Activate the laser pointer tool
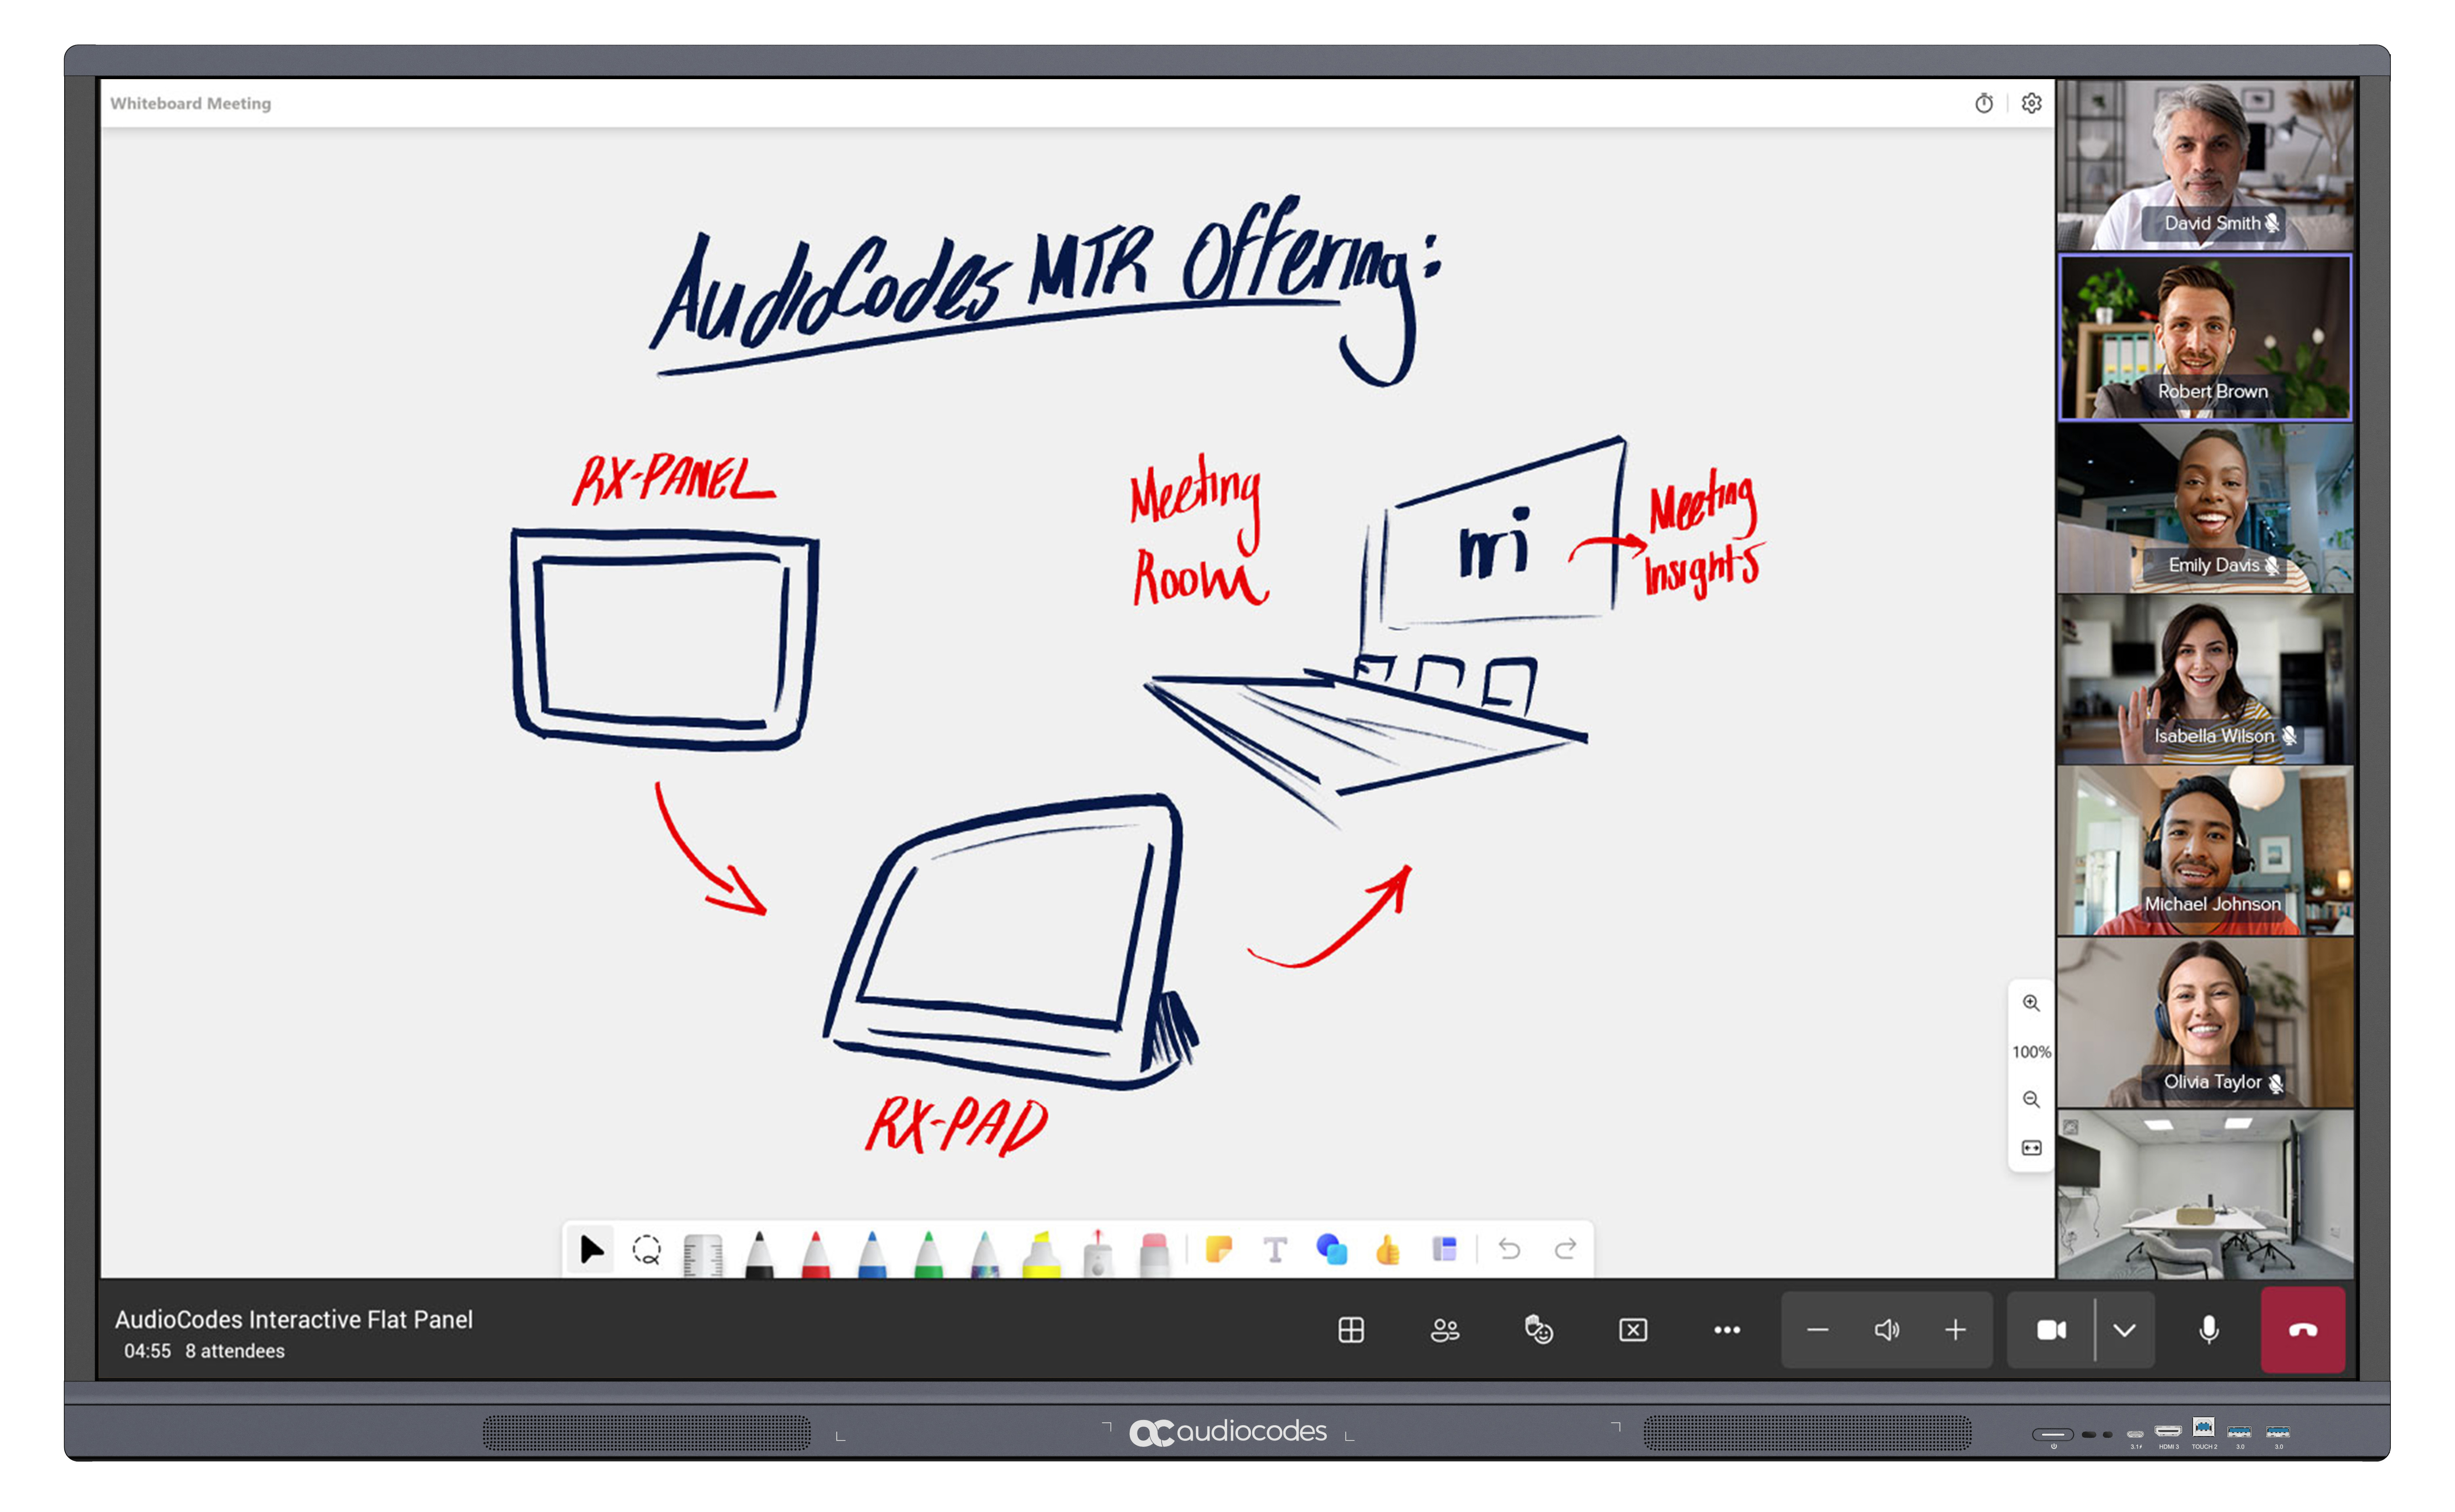Viewport: 2455px width, 1512px height. 1097,1253
